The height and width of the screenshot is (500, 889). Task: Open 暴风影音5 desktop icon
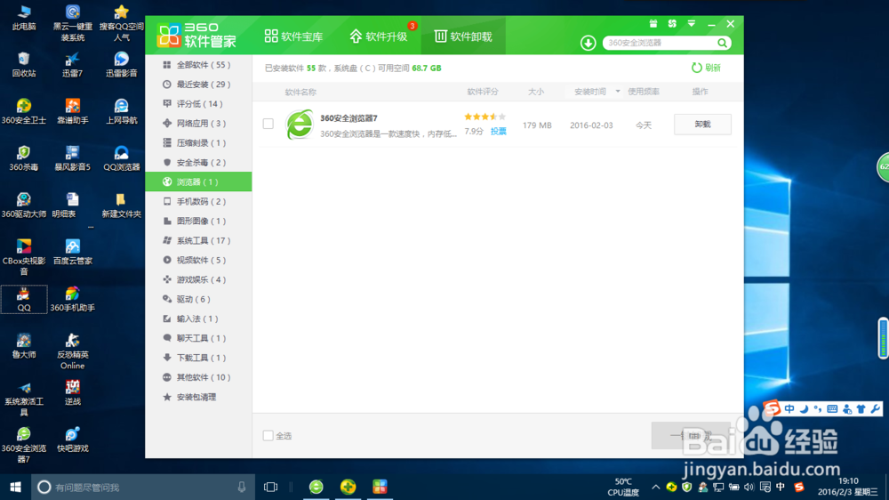coord(73,158)
